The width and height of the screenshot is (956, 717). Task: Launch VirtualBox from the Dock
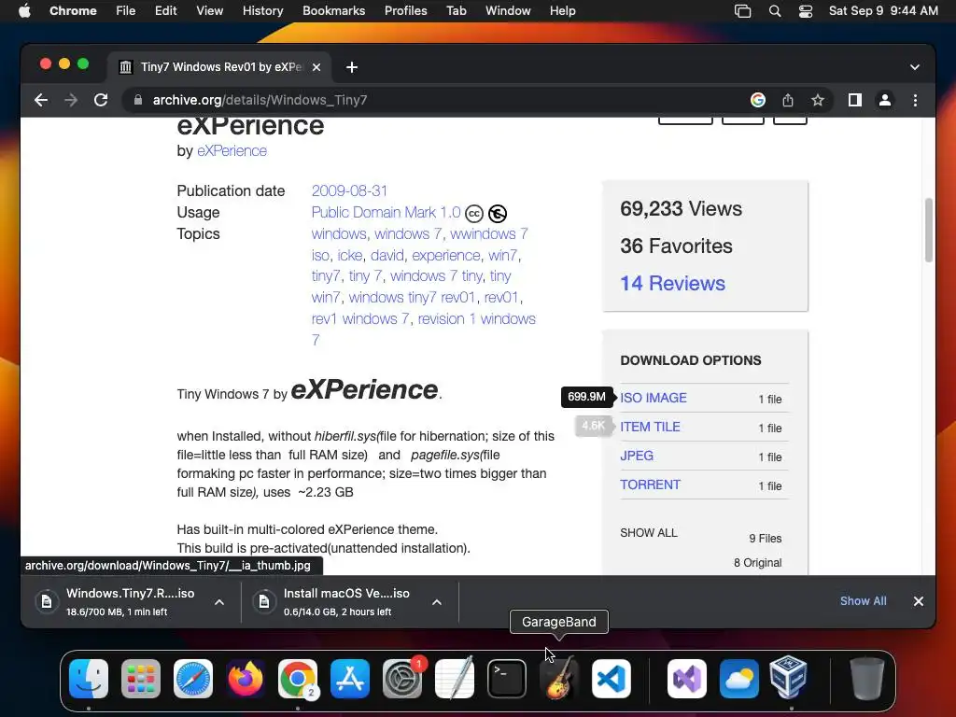coord(789,678)
